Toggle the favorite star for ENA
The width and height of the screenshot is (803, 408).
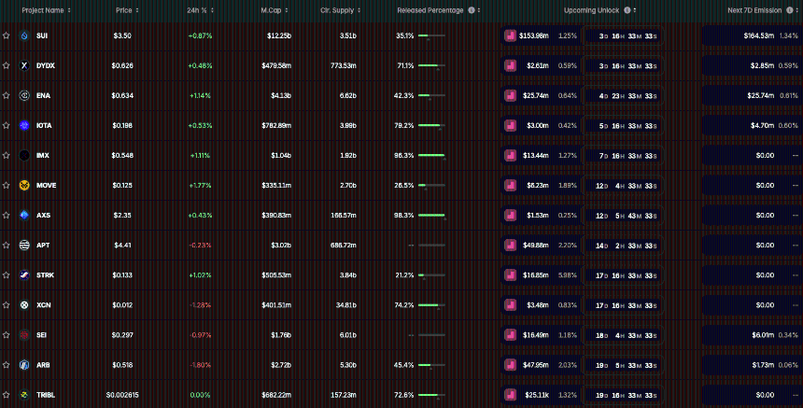tap(7, 95)
